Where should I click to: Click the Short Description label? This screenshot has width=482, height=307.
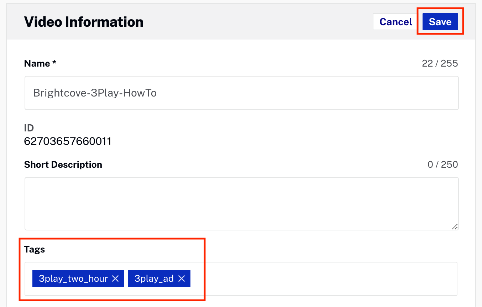click(x=63, y=165)
